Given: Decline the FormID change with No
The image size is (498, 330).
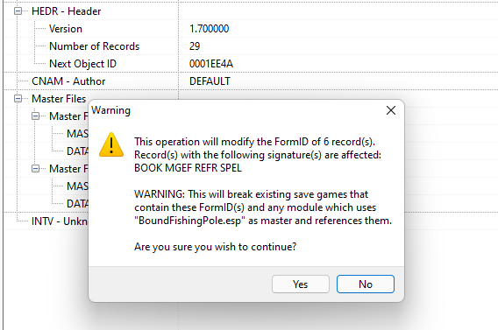Looking at the screenshot, I should (366, 284).
